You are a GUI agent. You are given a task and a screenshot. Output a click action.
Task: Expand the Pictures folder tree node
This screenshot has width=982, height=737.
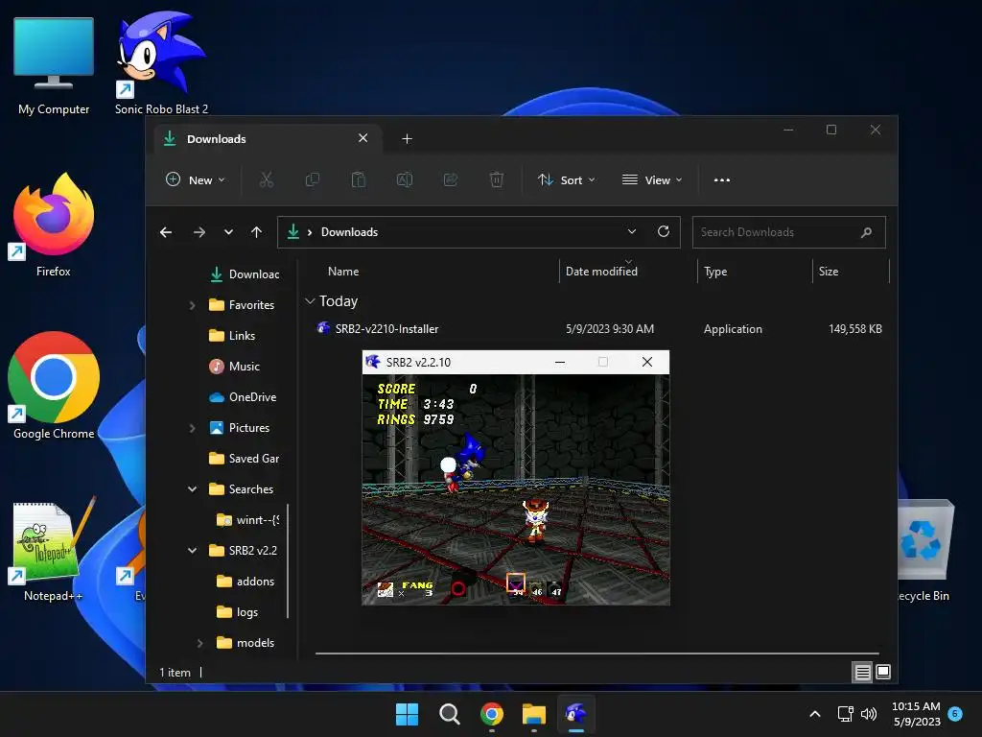(192, 428)
